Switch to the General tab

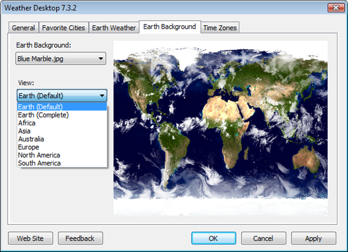24,28
